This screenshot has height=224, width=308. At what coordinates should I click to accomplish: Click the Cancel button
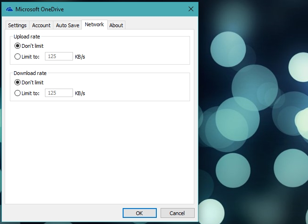(177, 213)
